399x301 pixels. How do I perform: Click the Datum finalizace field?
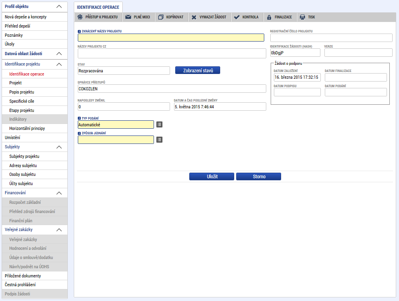356,77
